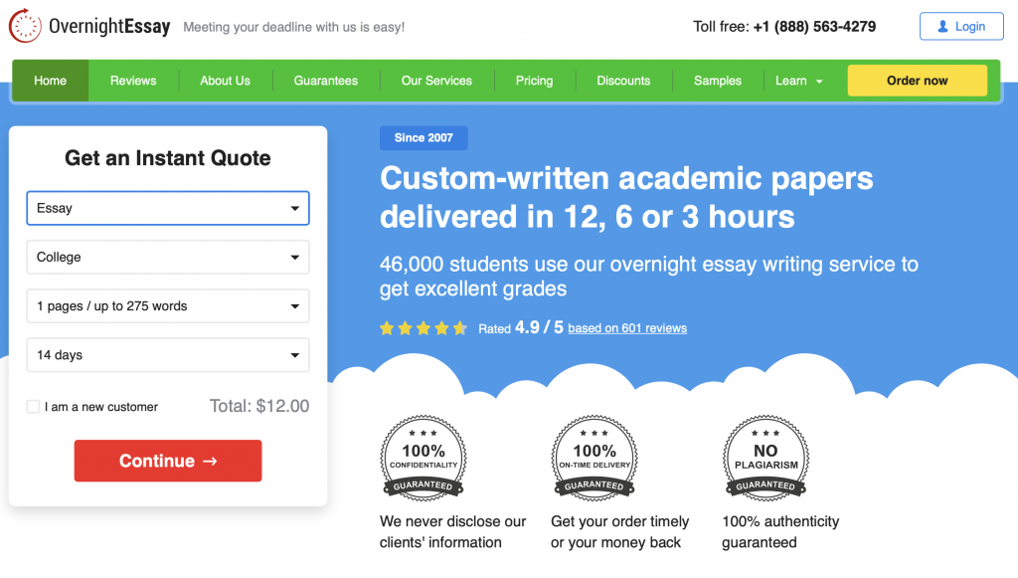Open the pages / word count dropdown
The image size is (1018, 578).
coord(168,306)
